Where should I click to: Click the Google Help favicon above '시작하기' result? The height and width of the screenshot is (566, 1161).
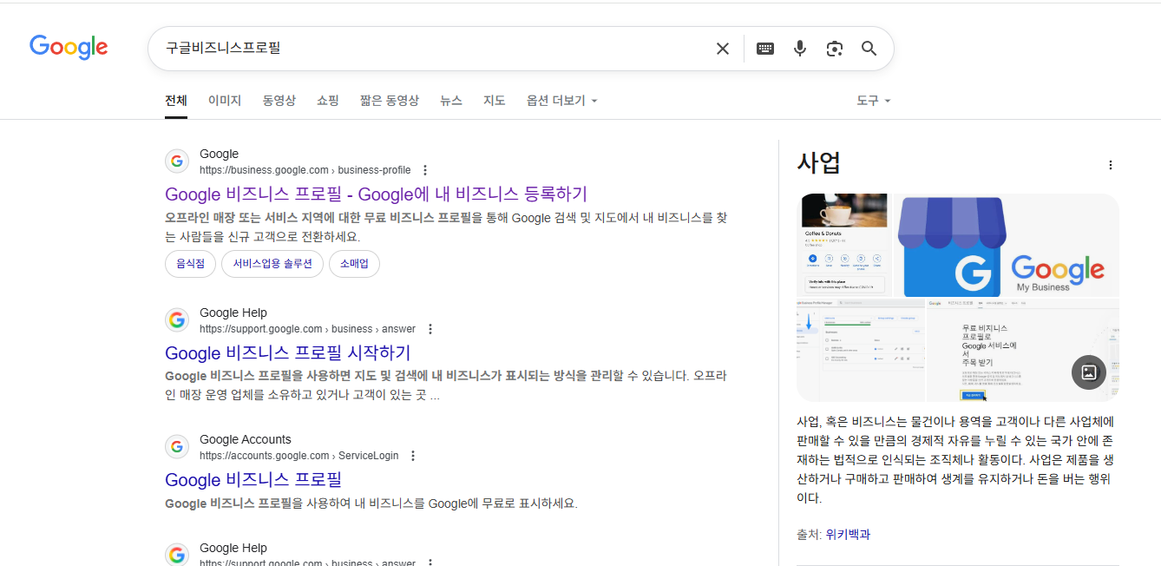pyautogui.click(x=177, y=320)
